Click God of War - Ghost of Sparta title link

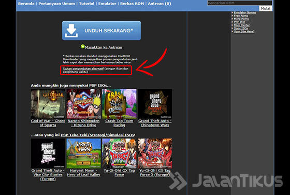click(48, 123)
